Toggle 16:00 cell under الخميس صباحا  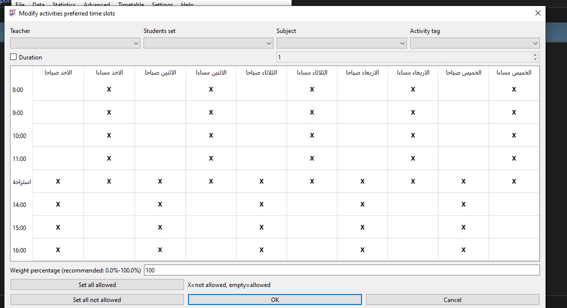pyautogui.click(x=463, y=250)
